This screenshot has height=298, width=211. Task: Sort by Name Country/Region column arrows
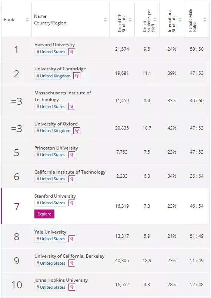(105, 20)
